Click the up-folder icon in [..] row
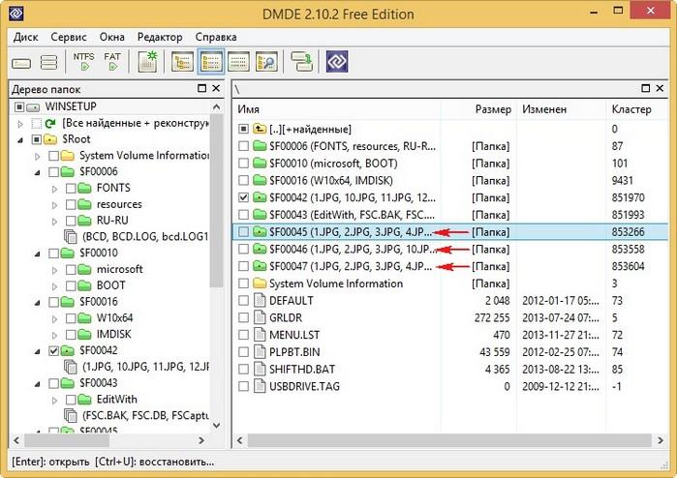 [259, 129]
